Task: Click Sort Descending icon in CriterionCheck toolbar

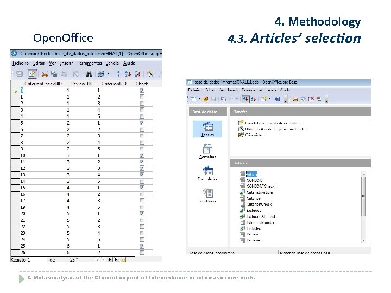Action: click(137, 74)
